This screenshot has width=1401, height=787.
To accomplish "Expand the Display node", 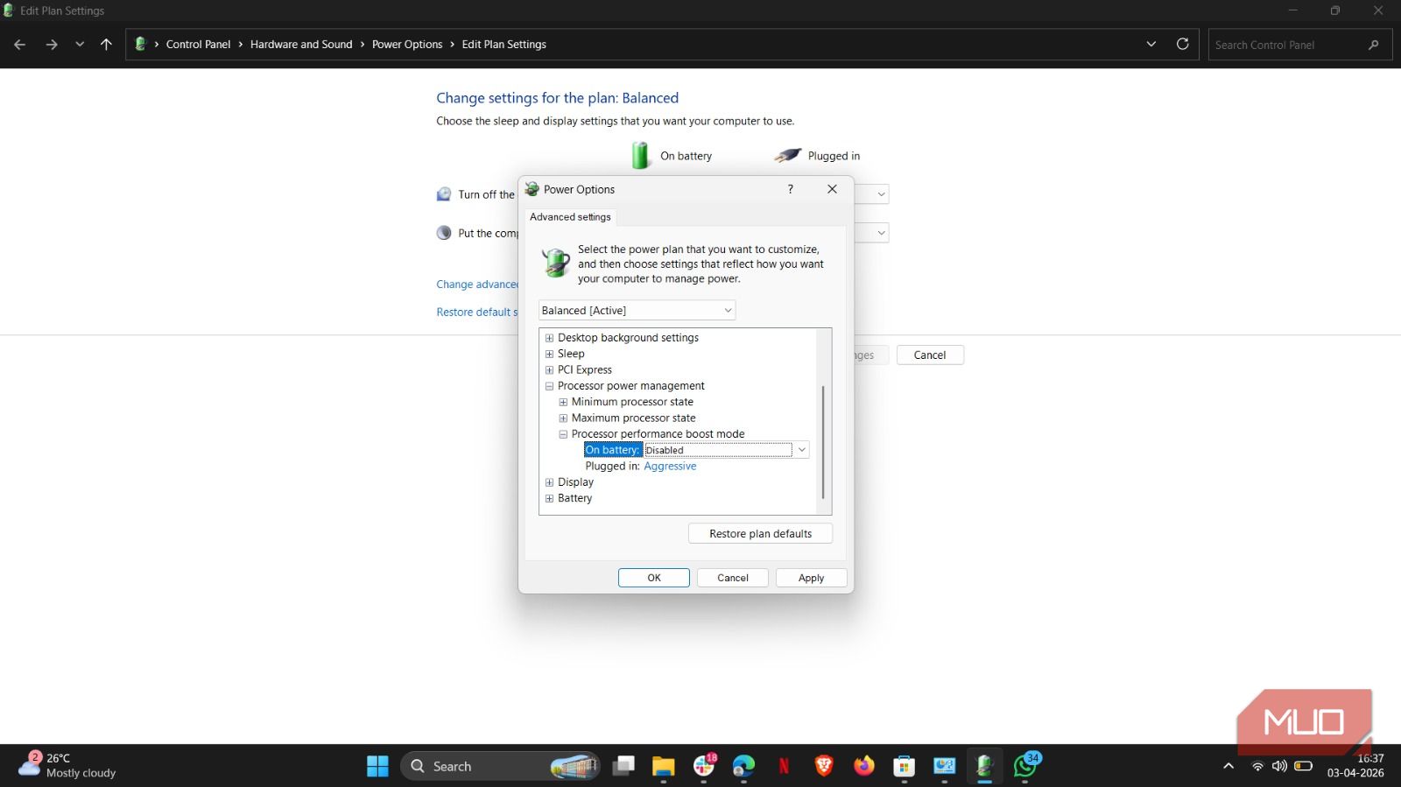I will click(549, 482).
